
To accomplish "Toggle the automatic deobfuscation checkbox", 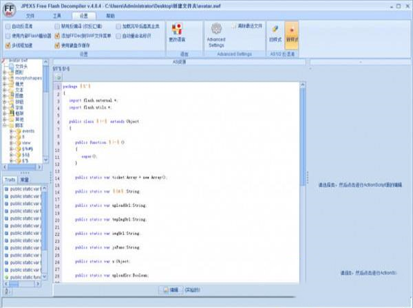I will (8, 26).
